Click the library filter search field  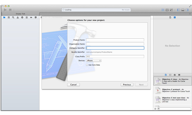pos(174,109)
